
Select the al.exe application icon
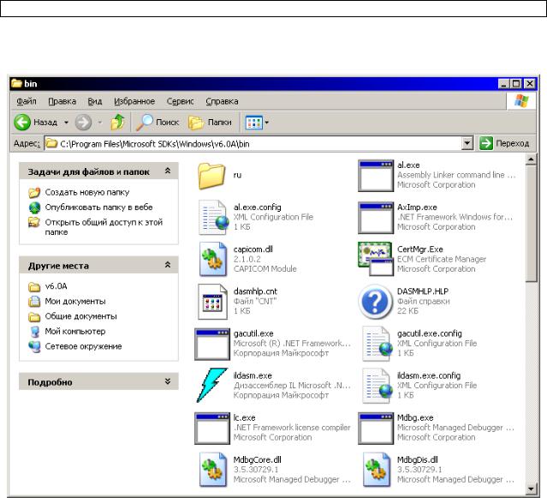pos(376,176)
